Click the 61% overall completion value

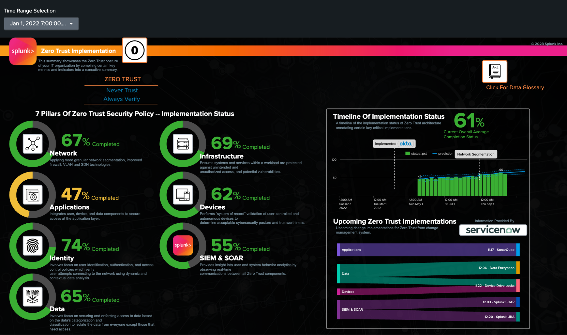469,121
